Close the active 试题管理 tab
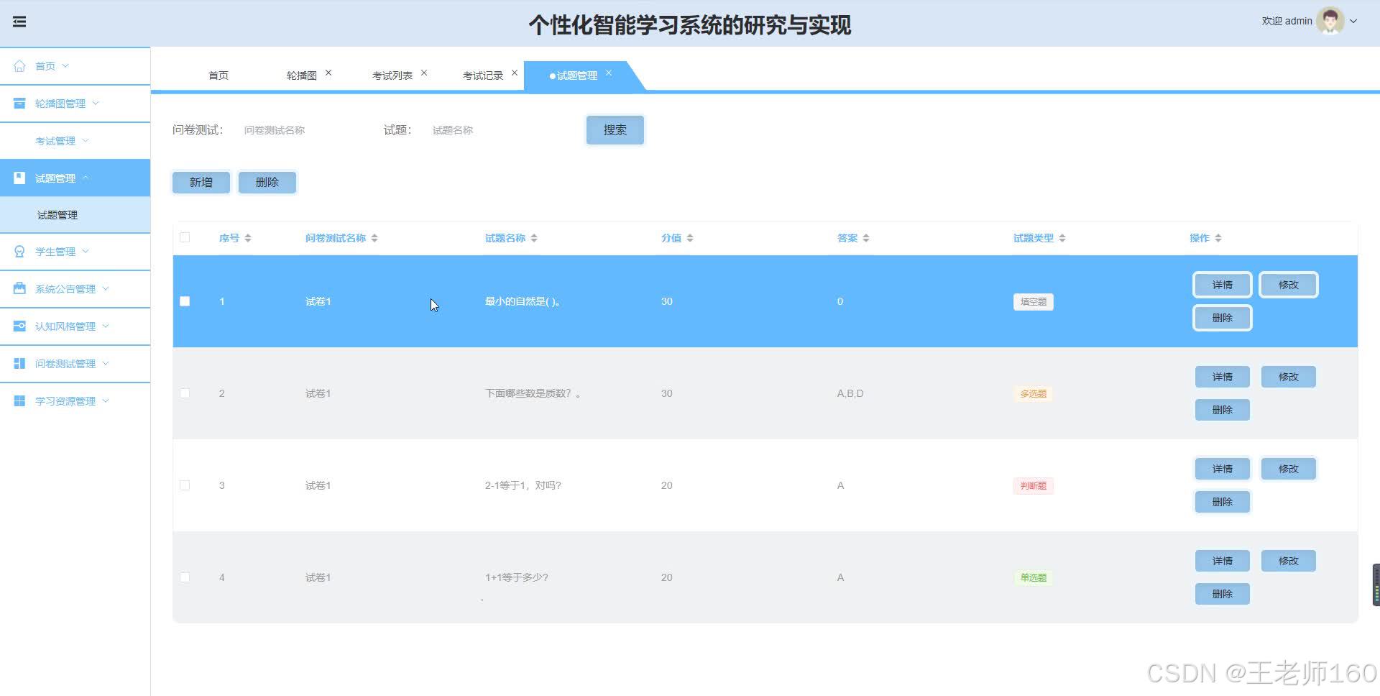 (x=609, y=73)
